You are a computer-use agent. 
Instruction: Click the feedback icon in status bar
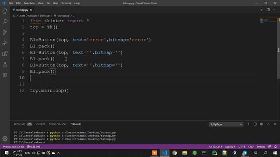pyautogui.click(x=269, y=147)
